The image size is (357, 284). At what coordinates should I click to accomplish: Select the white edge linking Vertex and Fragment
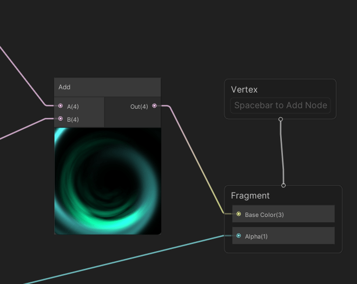pyautogui.click(x=282, y=151)
